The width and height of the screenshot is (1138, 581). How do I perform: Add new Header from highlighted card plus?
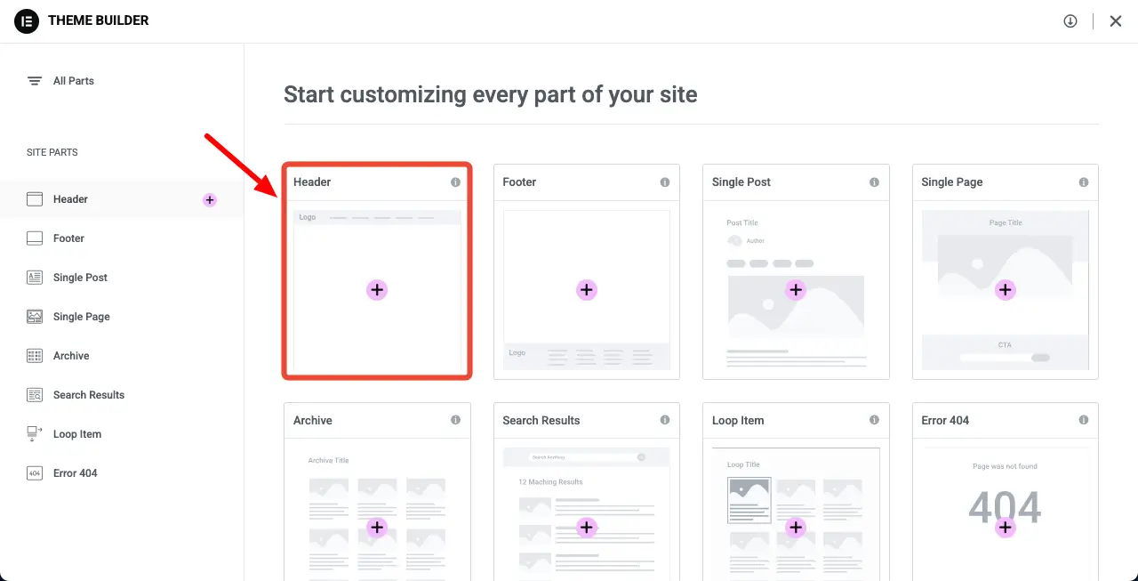coord(377,290)
